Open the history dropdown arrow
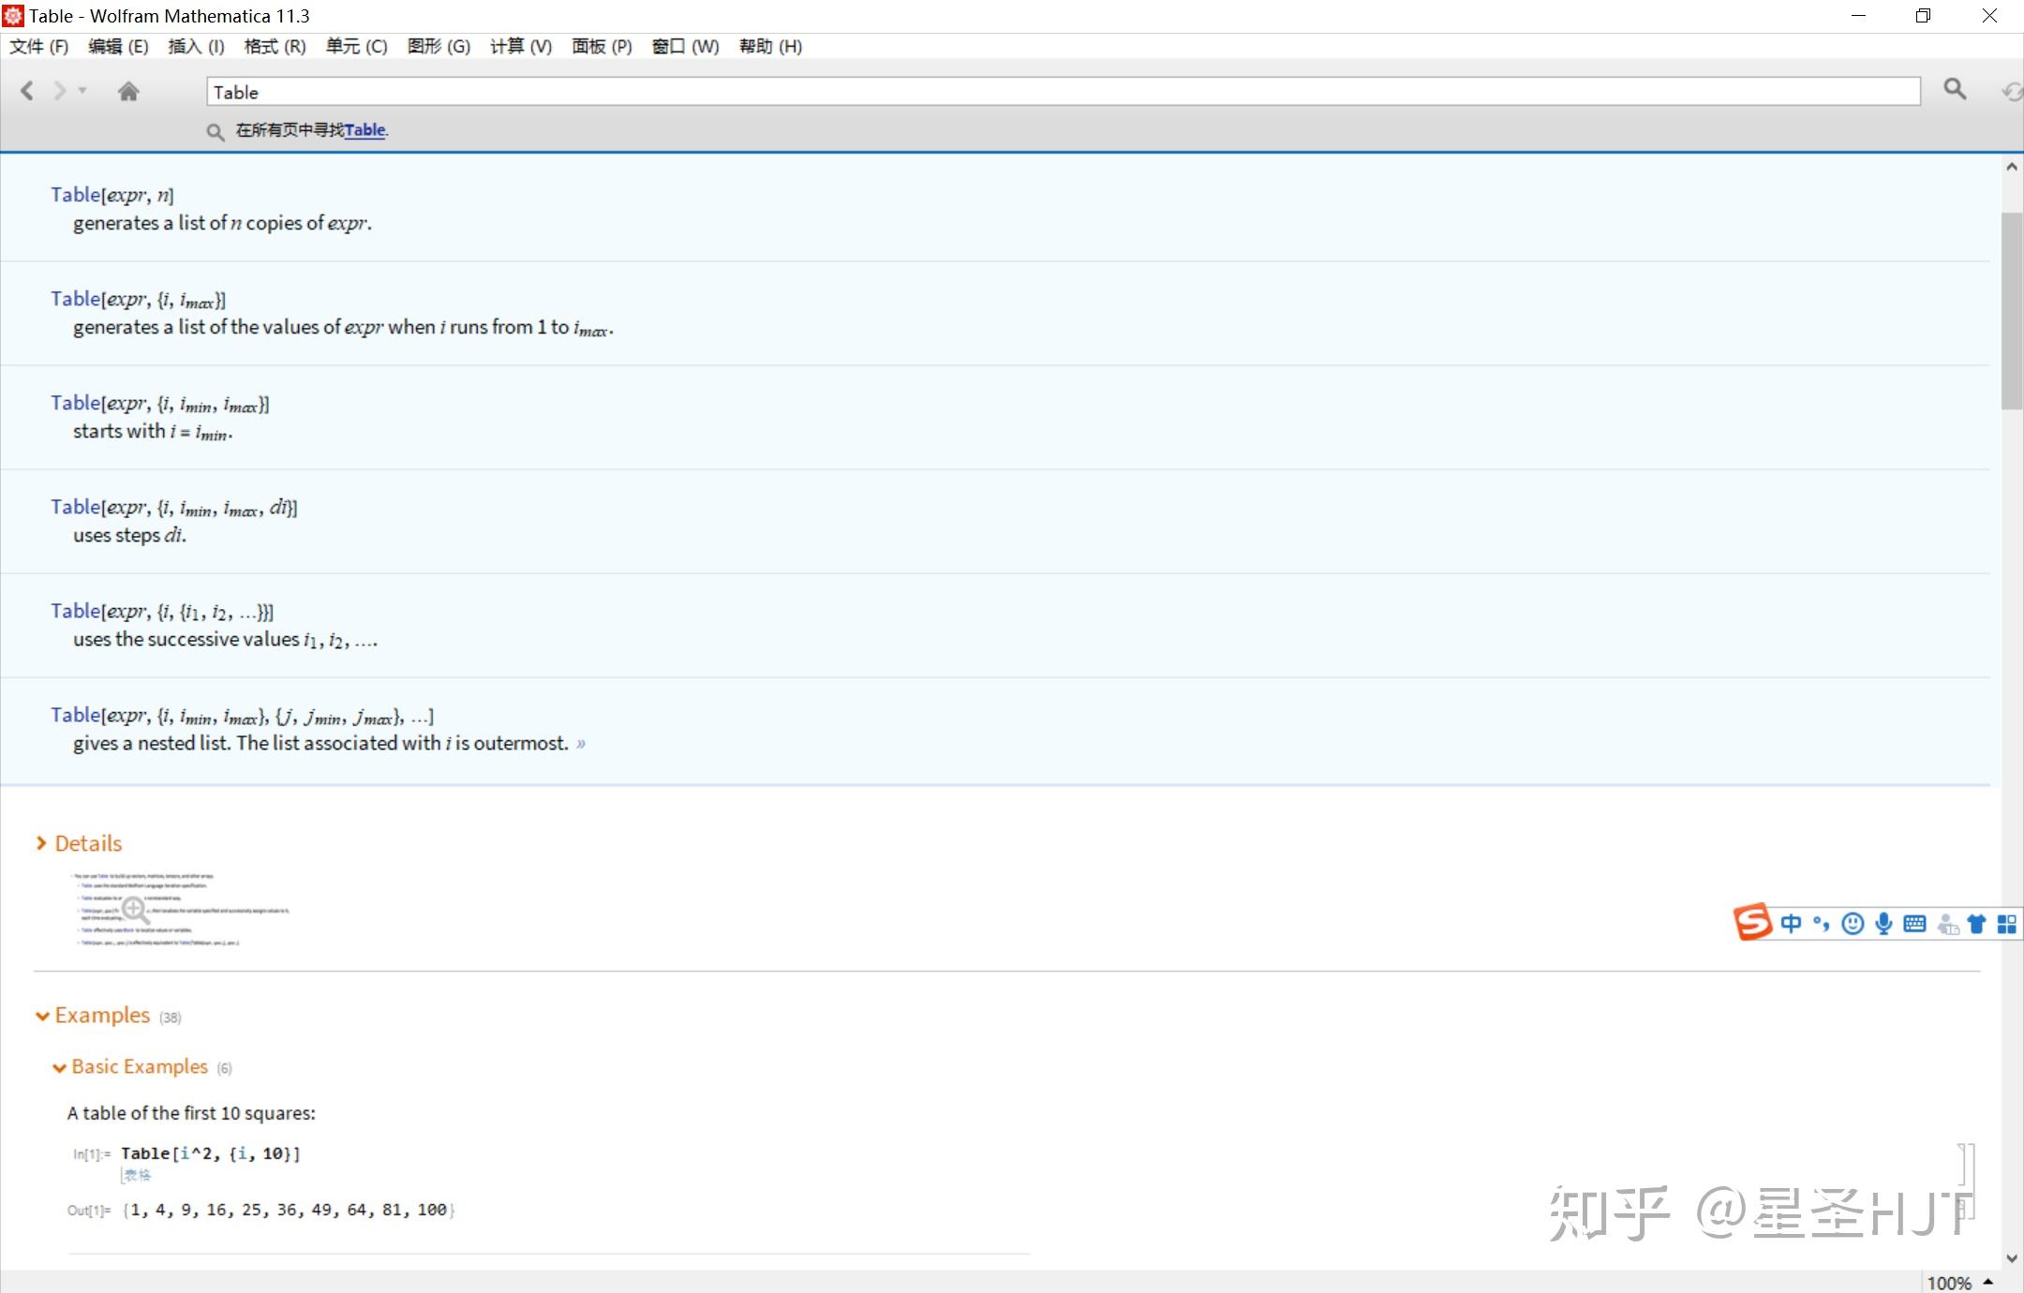The height and width of the screenshot is (1293, 2024). [82, 91]
